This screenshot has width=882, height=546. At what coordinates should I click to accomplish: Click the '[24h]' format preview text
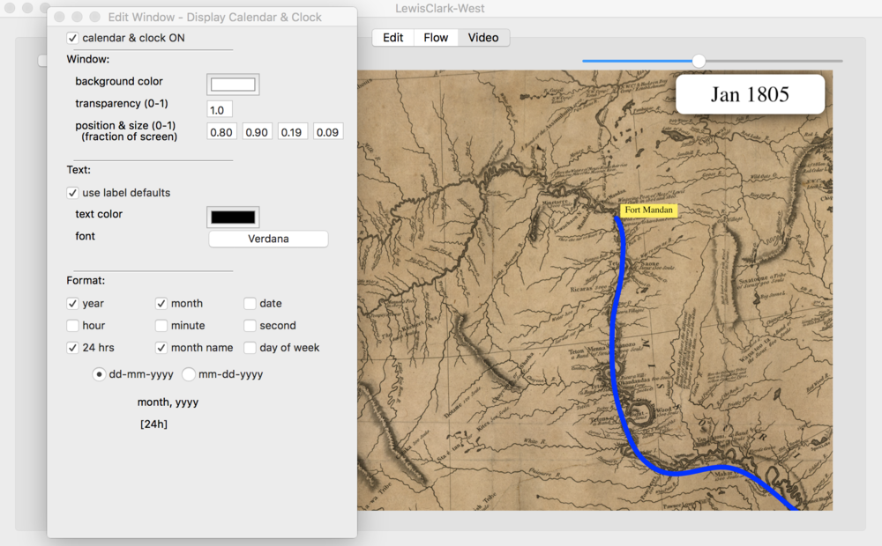(x=154, y=424)
